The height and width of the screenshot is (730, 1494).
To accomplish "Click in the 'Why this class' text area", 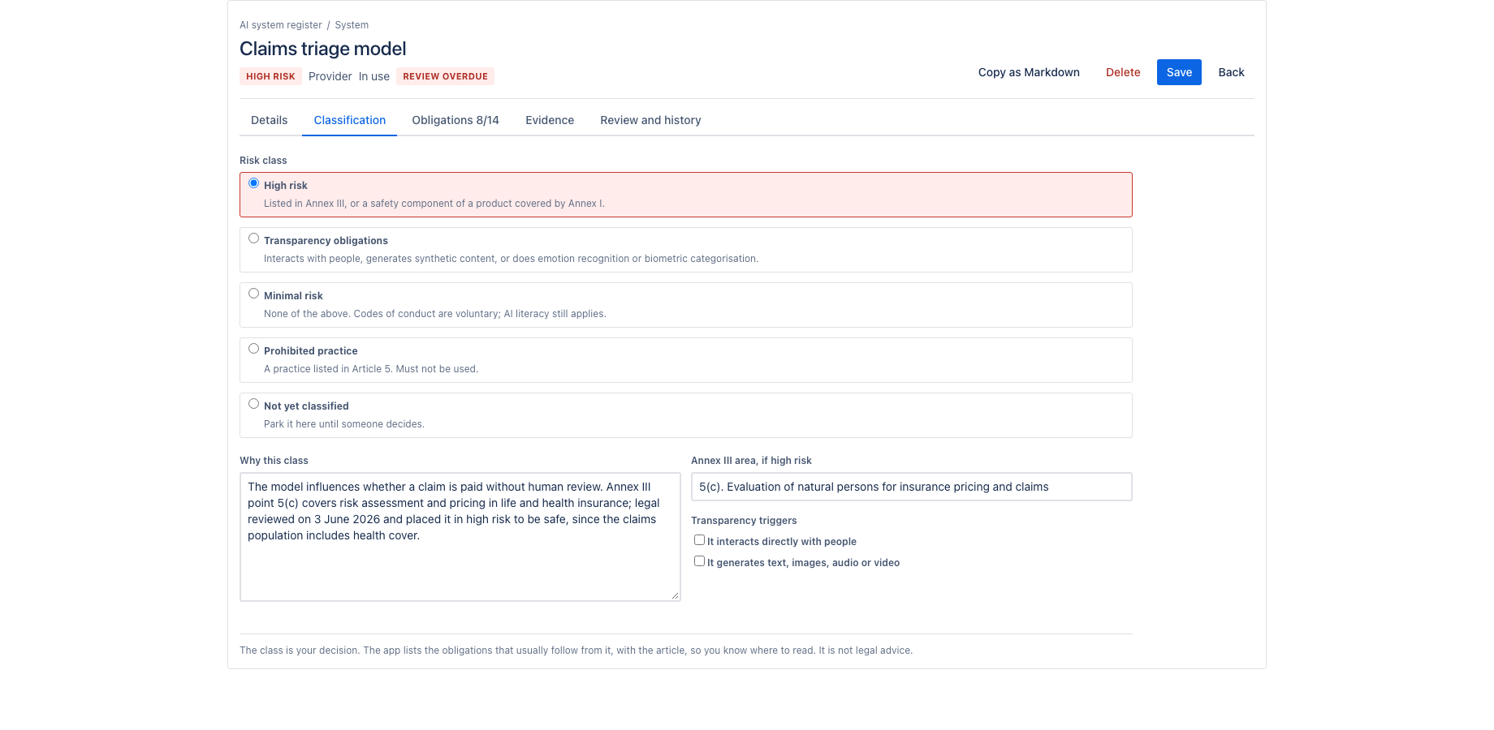I will point(460,537).
